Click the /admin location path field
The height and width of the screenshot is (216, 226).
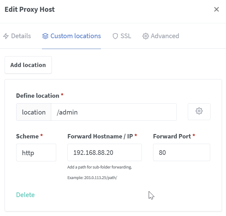tap(114, 112)
